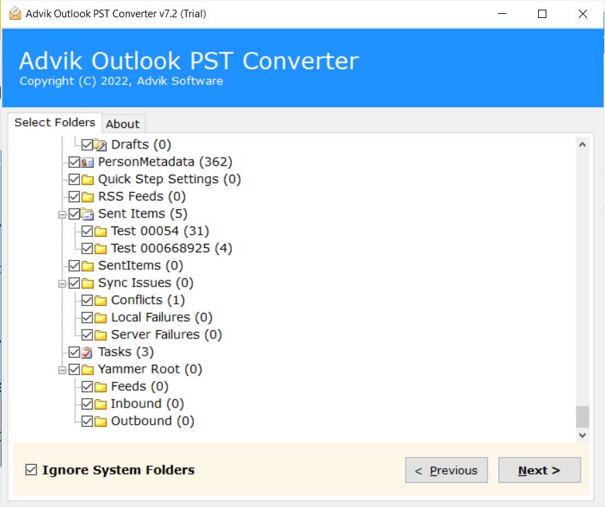605x507 pixels.
Task: Open the Select Folders tab
Action: pos(54,122)
